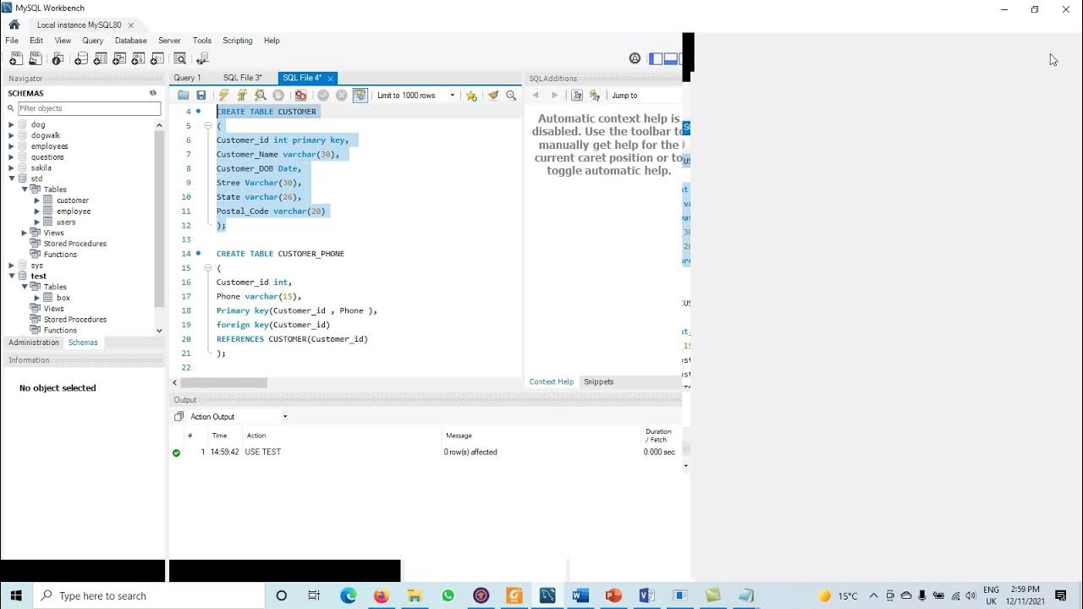Open the object inspector icon

(58, 58)
